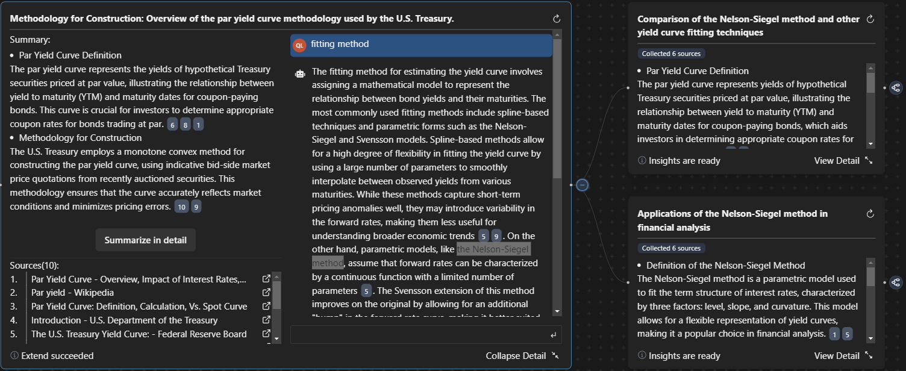
Task: Click the Collected 6 sources badge on Applications card
Action: click(x=671, y=248)
